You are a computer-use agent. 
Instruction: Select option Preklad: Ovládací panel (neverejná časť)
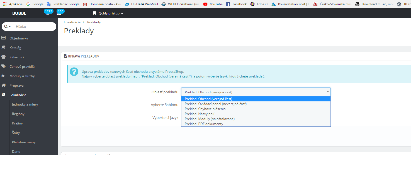pos(256,104)
